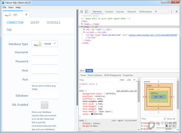The image size is (181, 133).
Task: Close the DevTools panel
Action: click(176, 11)
